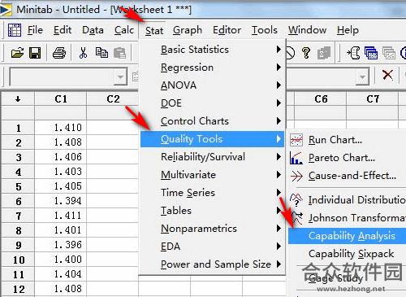Open the Help menu
Image resolution: width=406 pixels, height=297 pixels.
tap(348, 30)
